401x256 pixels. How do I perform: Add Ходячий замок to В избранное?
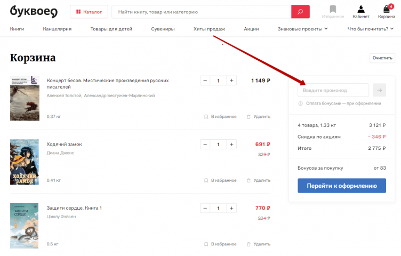220,180
